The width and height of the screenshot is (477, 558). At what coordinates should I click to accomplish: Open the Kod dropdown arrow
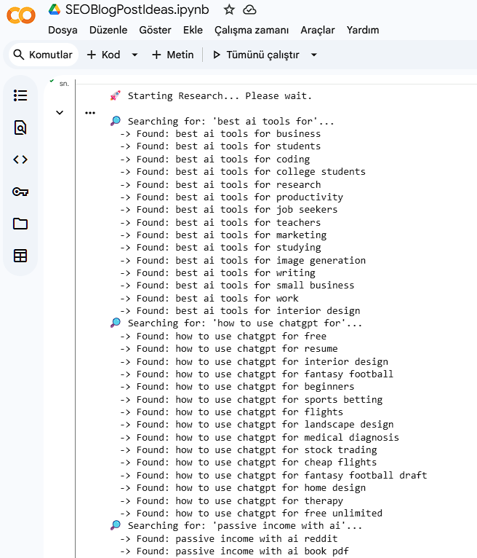click(x=135, y=55)
